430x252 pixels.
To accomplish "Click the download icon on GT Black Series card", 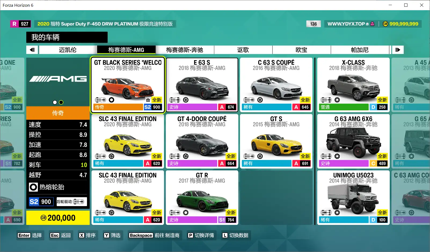I will pos(148,100).
